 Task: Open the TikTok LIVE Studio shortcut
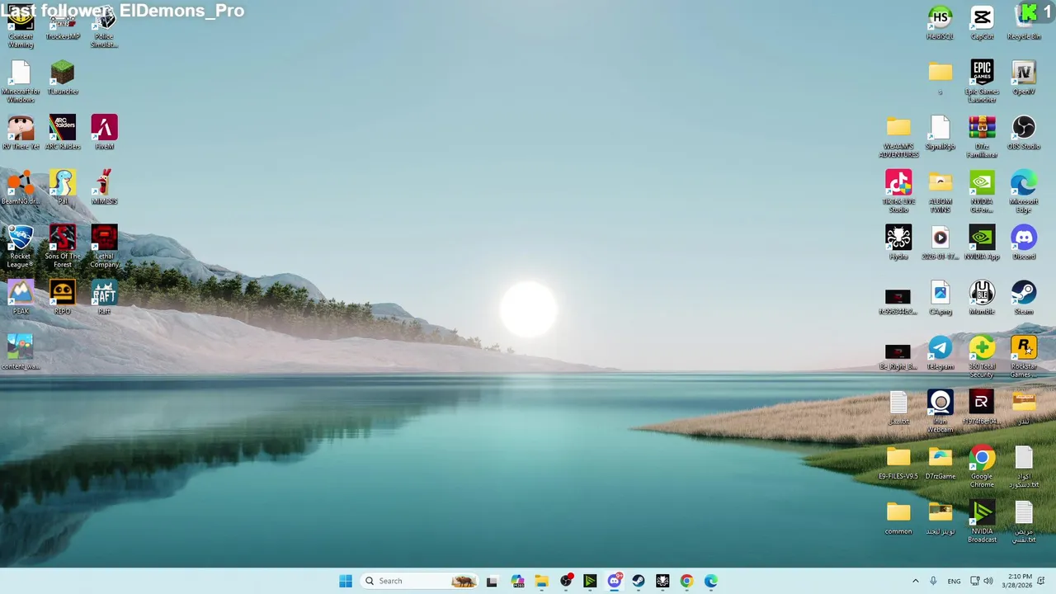(898, 192)
